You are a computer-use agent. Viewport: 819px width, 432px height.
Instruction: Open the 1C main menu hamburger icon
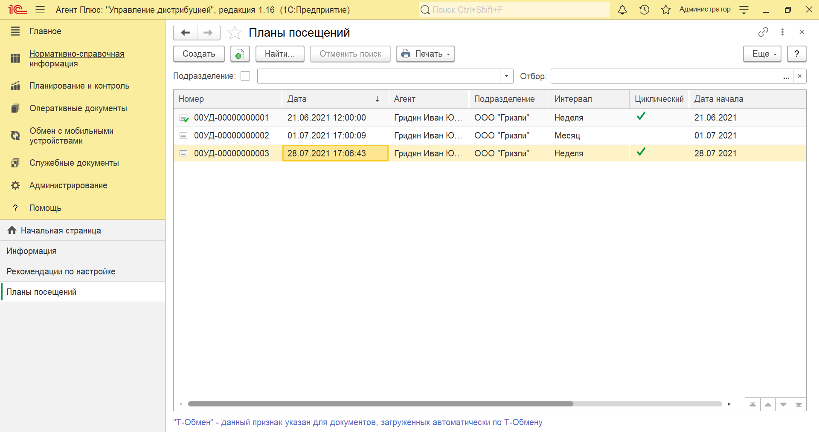[40, 9]
